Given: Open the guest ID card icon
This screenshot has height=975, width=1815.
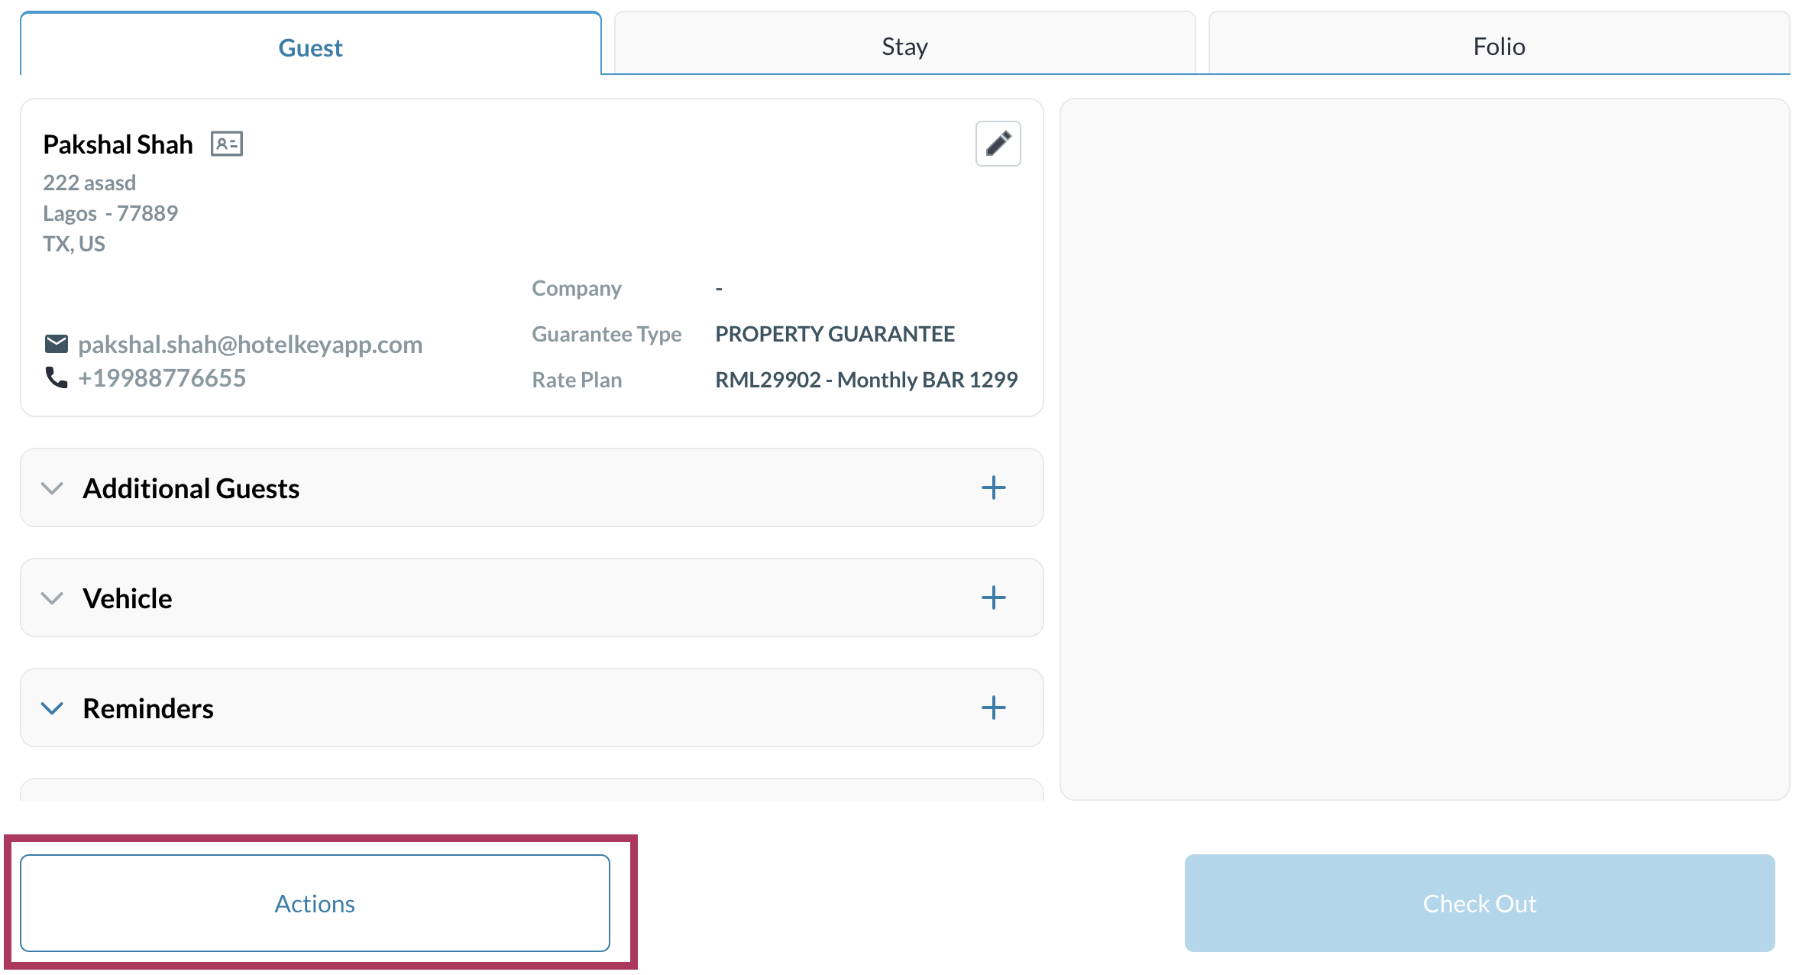Looking at the screenshot, I should (x=227, y=144).
